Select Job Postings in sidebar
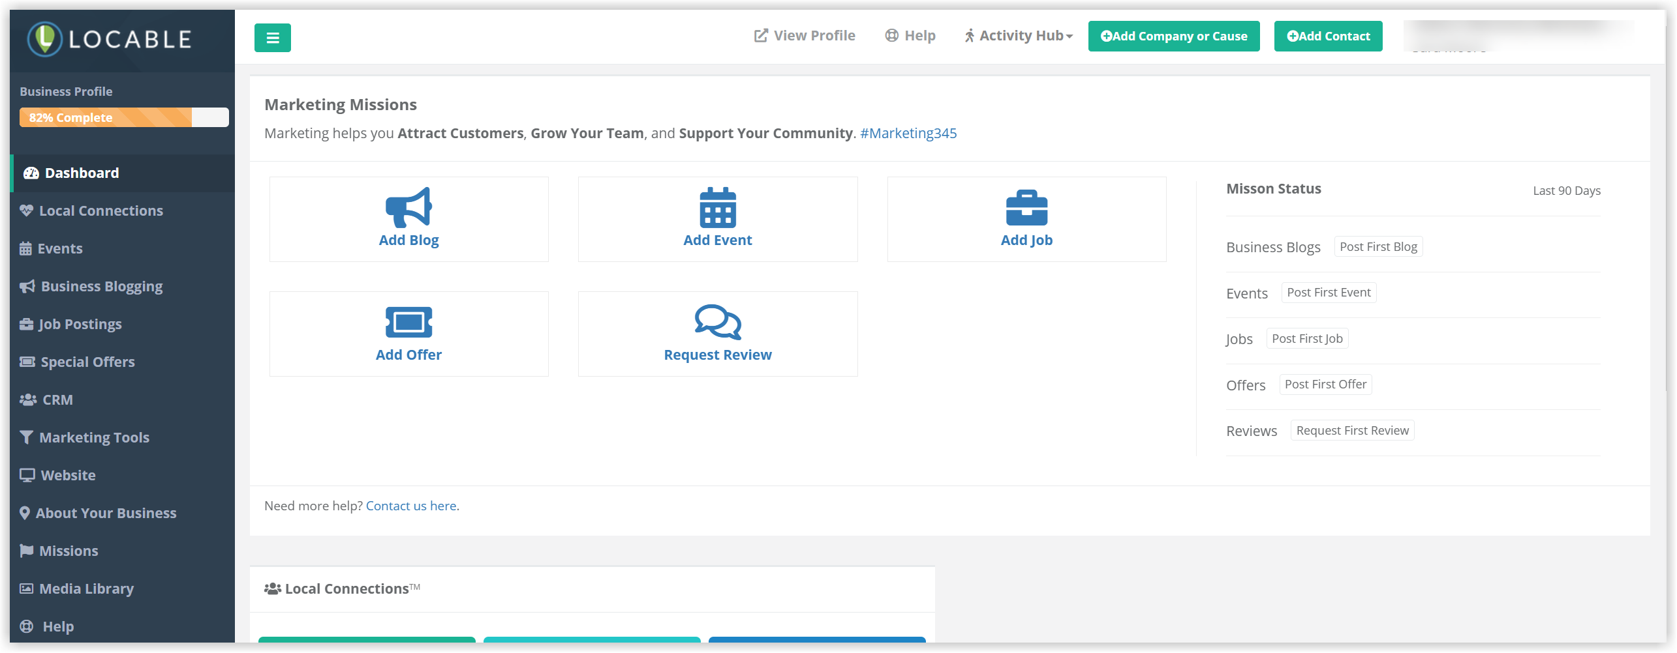This screenshot has width=1677, height=653. point(123,324)
